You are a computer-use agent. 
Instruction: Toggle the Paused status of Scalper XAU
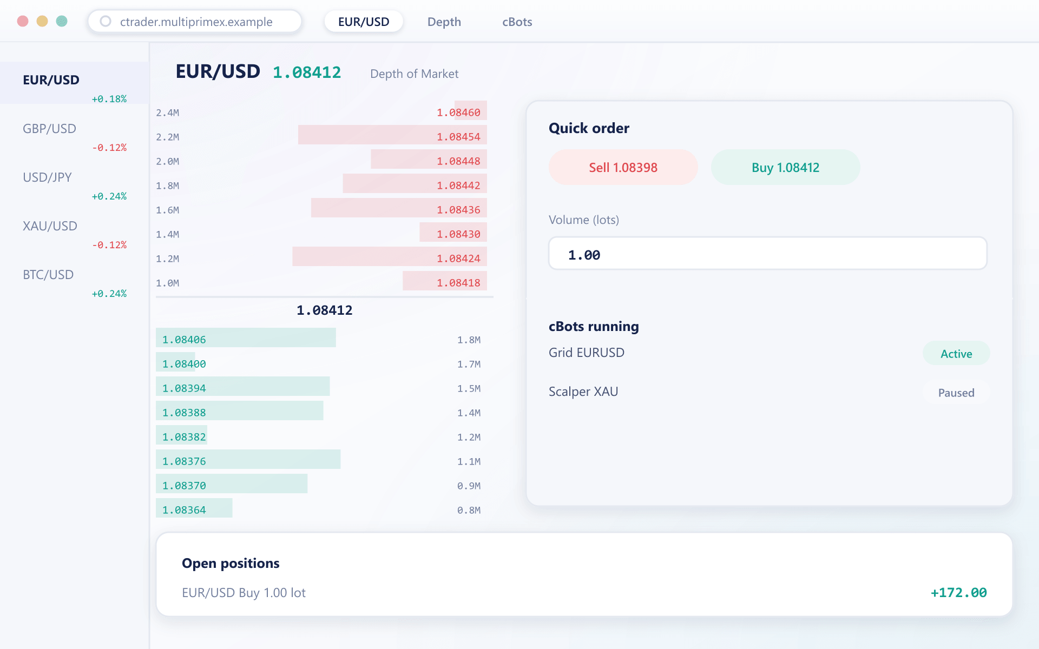(x=956, y=392)
